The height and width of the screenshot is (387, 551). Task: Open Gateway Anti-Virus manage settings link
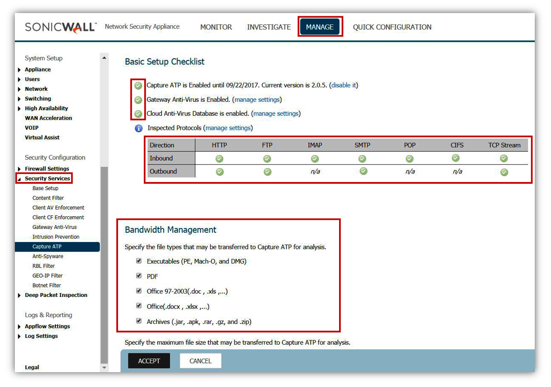(x=257, y=100)
